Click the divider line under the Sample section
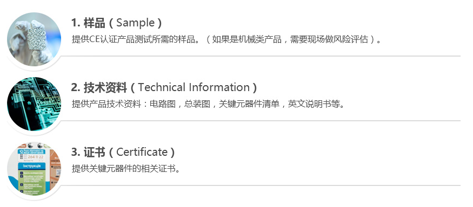Screen dimensions: 473x207 tap(261, 56)
